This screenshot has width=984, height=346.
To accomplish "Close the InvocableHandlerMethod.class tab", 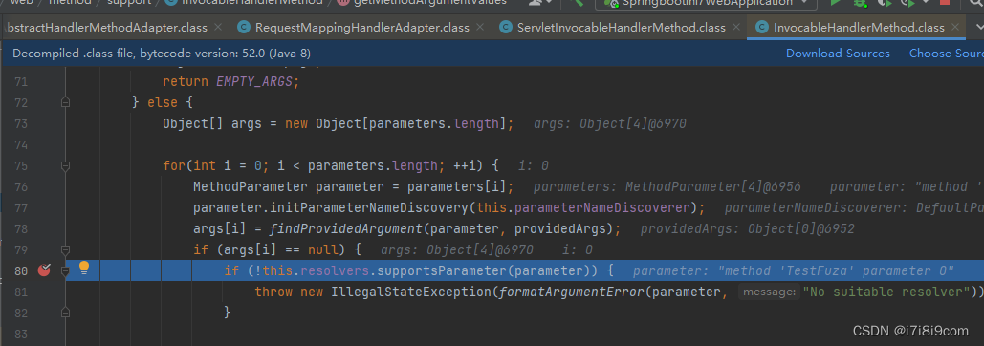I will [955, 28].
